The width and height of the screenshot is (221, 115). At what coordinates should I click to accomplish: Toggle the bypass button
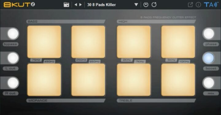coord(13,34)
